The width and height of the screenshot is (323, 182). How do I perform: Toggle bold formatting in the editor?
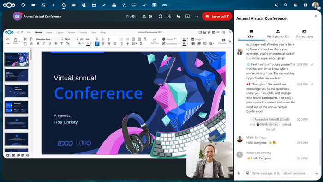(x=38, y=44)
